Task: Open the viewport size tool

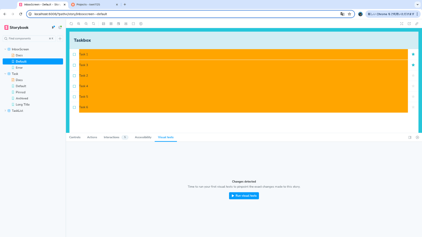Action: (118, 23)
